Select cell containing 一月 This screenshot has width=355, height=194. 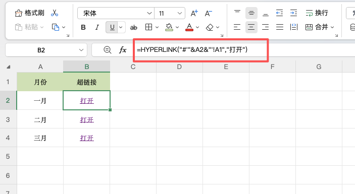pos(40,100)
